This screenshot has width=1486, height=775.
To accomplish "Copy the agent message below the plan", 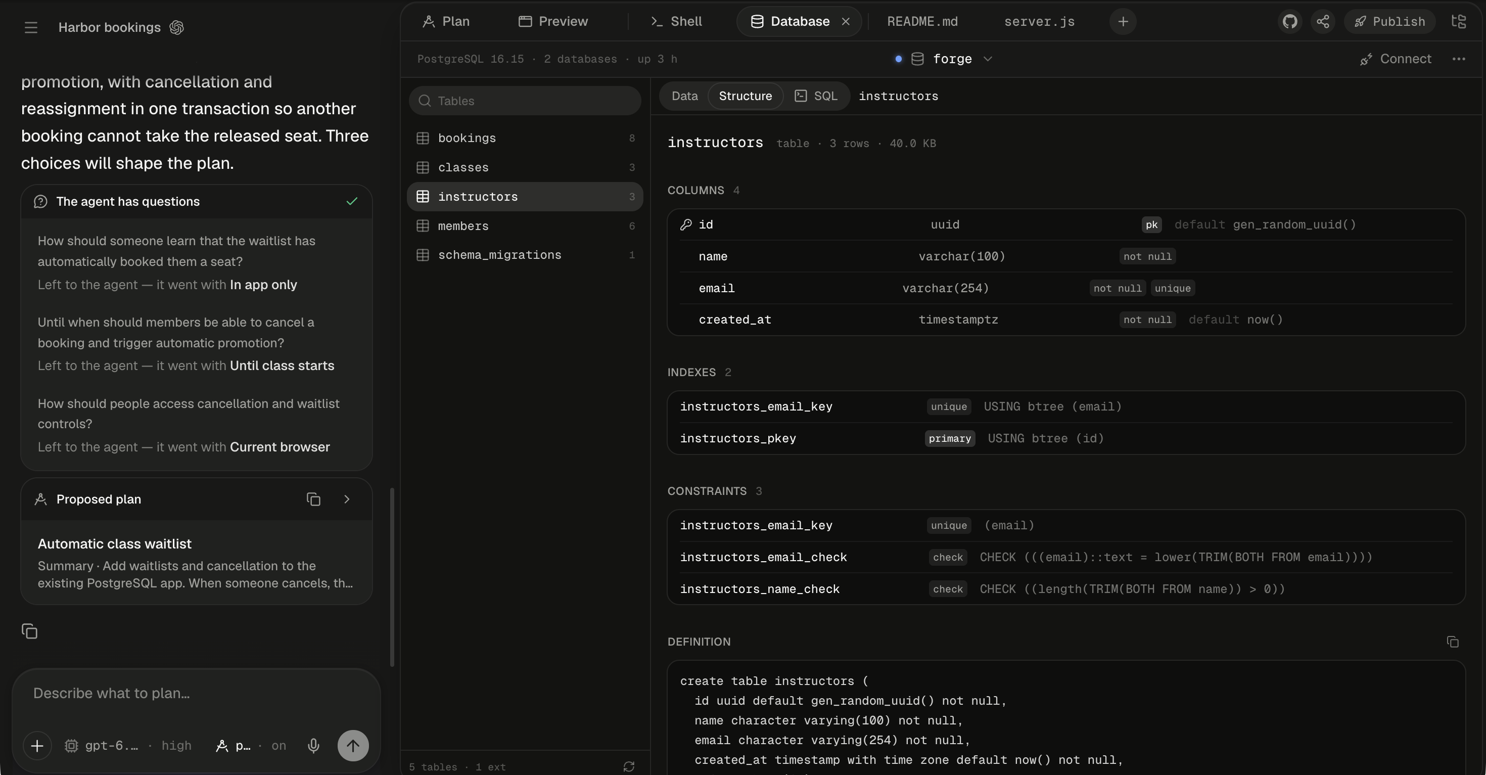I will pyautogui.click(x=29, y=631).
